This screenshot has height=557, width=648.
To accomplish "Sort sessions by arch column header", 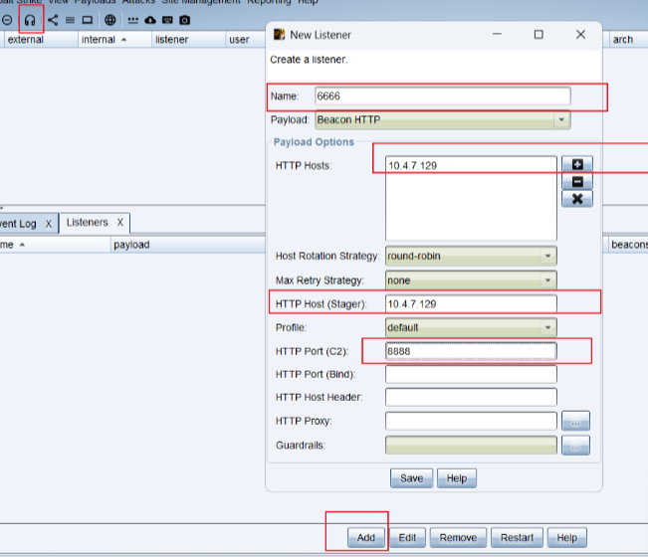I will (x=627, y=40).
